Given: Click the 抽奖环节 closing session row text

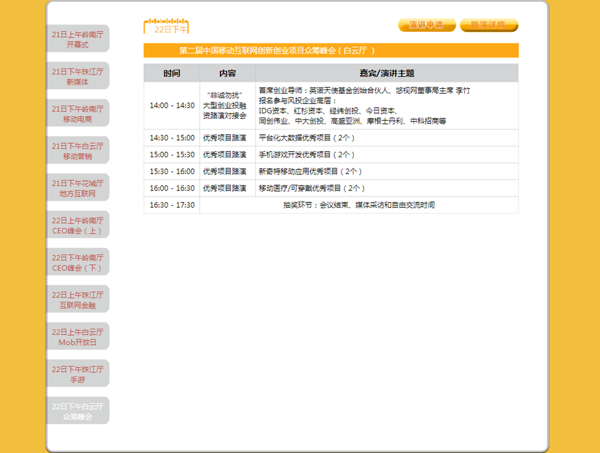Looking at the screenshot, I should coord(359,205).
